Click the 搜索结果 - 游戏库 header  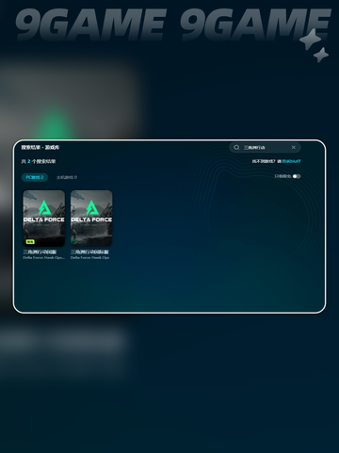40,147
